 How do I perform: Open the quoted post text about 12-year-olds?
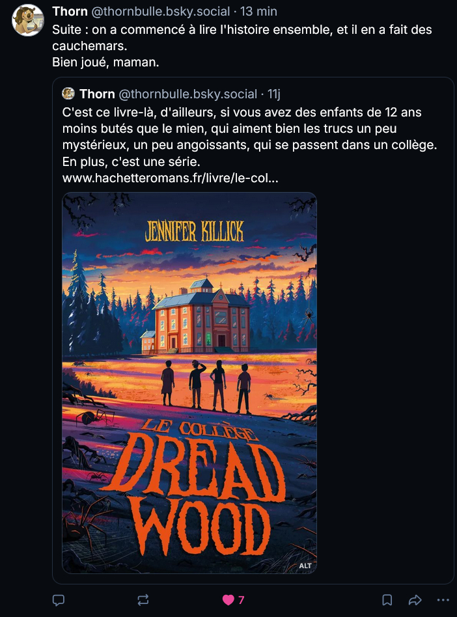click(x=249, y=137)
